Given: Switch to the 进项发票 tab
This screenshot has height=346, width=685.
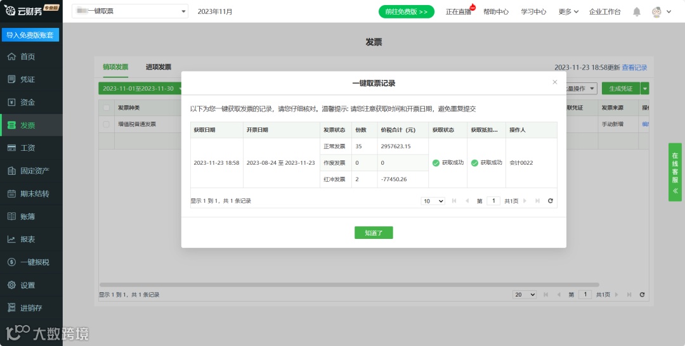Looking at the screenshot, I should point(159,67).
